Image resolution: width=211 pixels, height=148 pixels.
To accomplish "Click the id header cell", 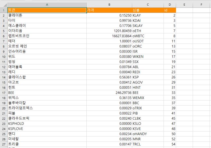I will (x=170, y=10).
